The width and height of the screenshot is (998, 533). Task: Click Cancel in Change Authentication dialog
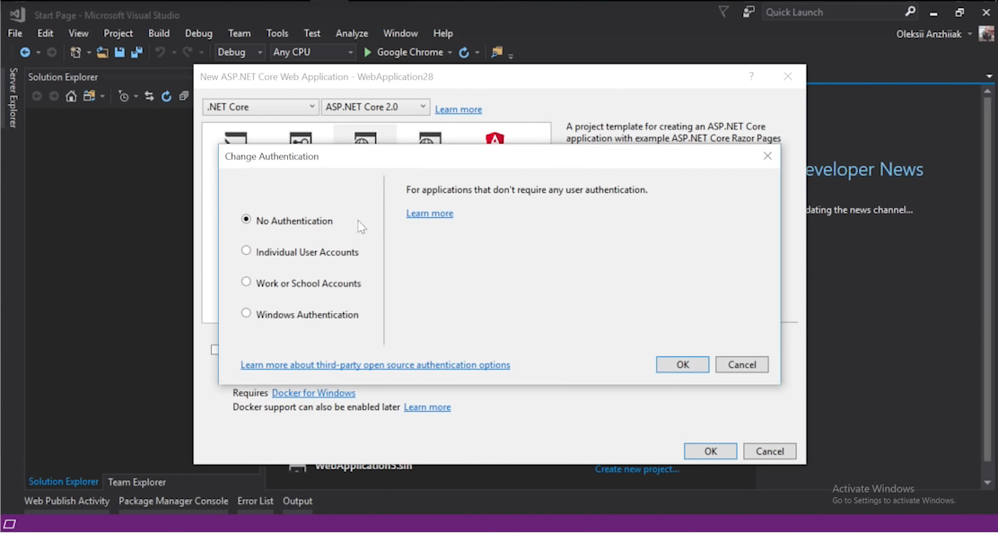coord(742,364)
